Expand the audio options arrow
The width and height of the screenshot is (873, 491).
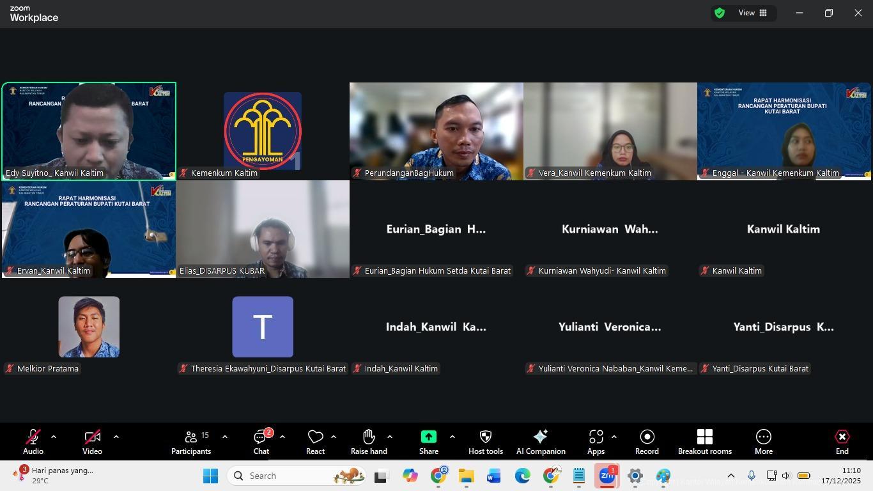(x=54, y=437)
